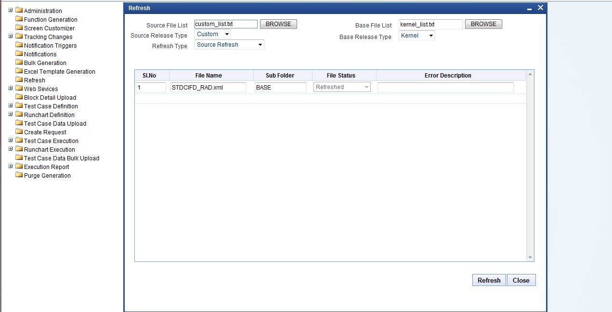612x312 pixels.
Task: Browse for the Source File List
Action: [278, 24]
